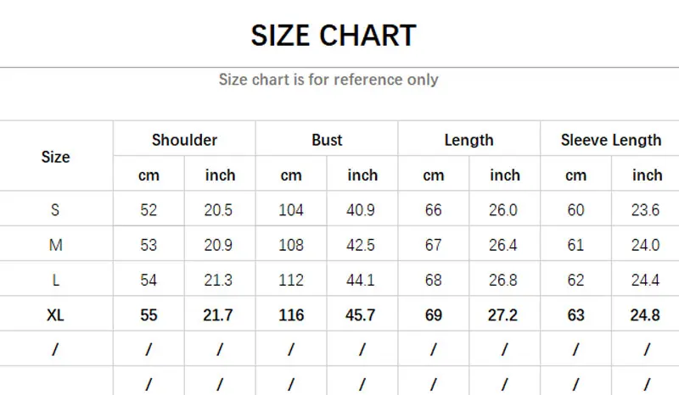Click the Sleeve Length column header

(611, 140)
